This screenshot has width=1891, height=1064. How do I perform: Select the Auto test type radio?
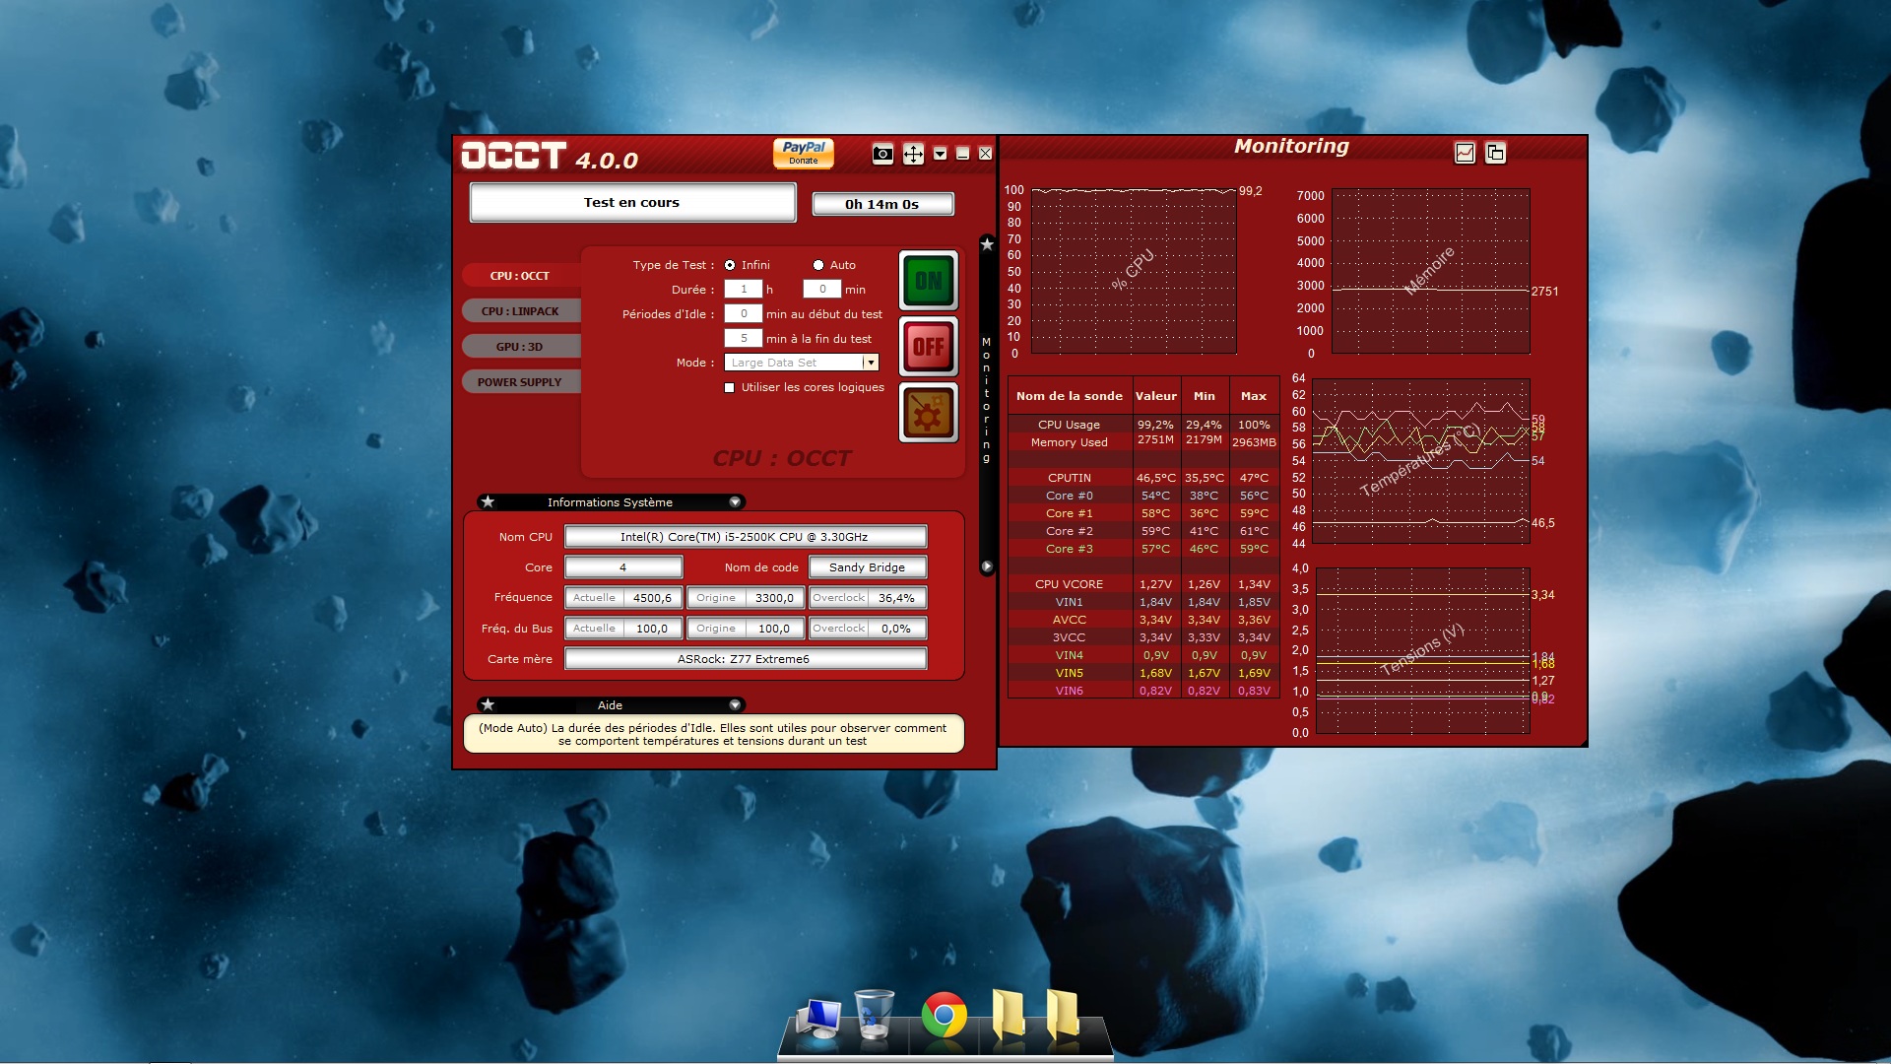pyautogui.click(x=817, y=265)
